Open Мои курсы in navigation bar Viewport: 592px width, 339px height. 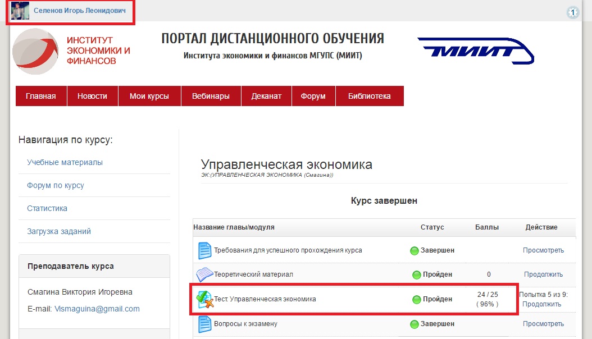(x=149, y=96)
